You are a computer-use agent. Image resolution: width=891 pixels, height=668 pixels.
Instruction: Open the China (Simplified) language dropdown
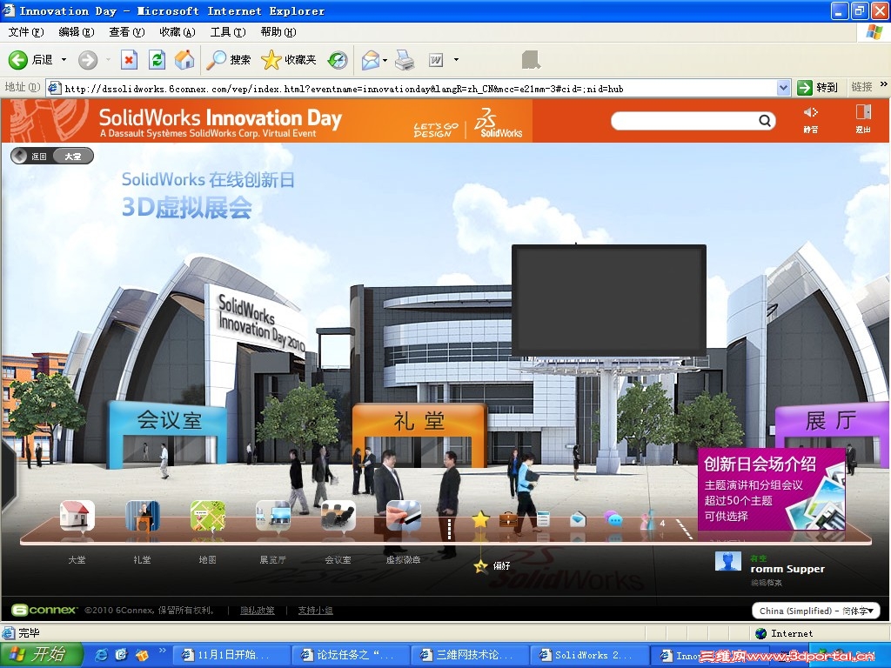(816, 611)
